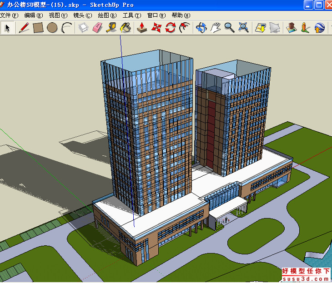Select the Move tool with red arrows

coord(156,28)
